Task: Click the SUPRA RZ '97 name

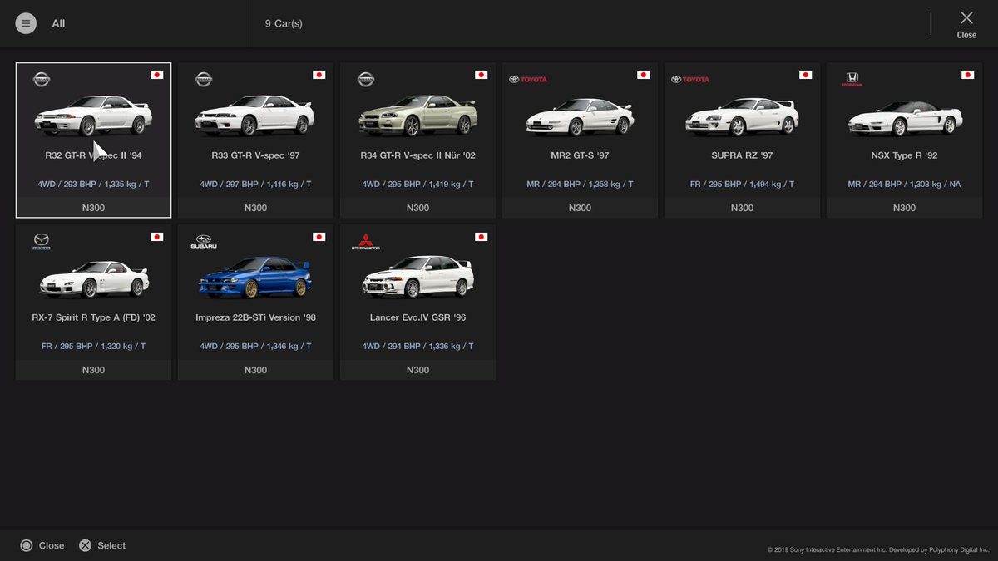Action: coord(742,155)
